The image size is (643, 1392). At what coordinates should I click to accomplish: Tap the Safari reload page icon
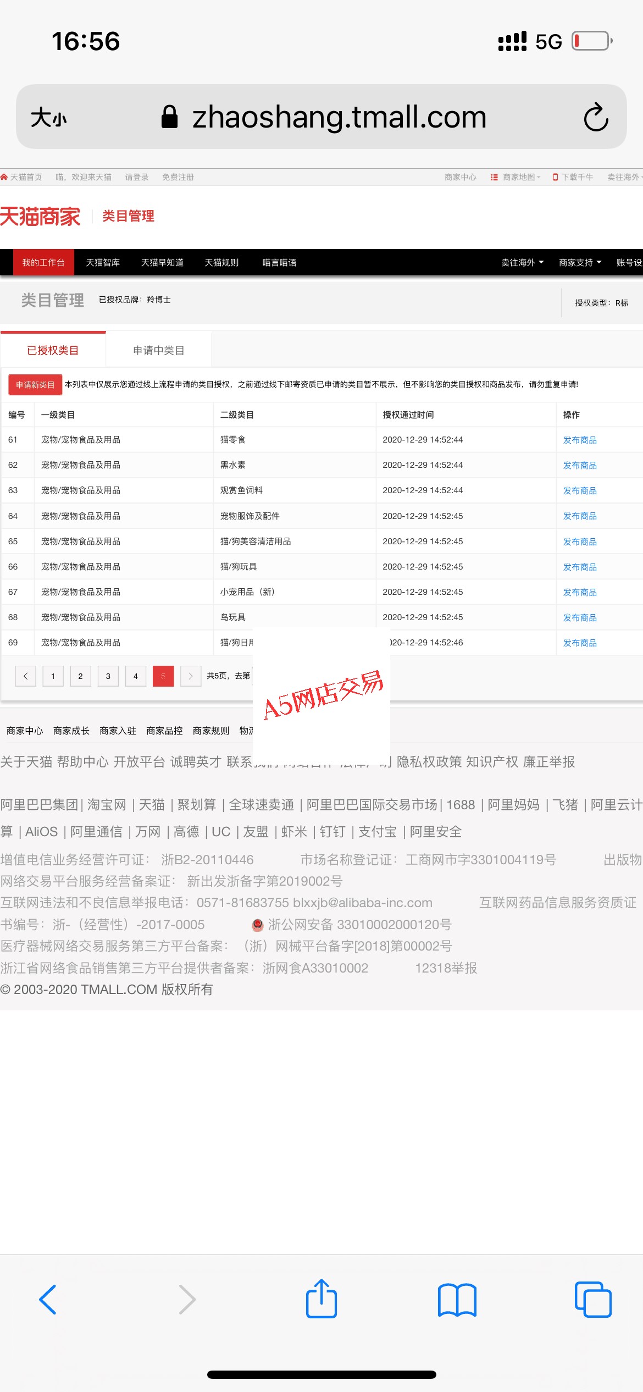(x=596, y=117)
